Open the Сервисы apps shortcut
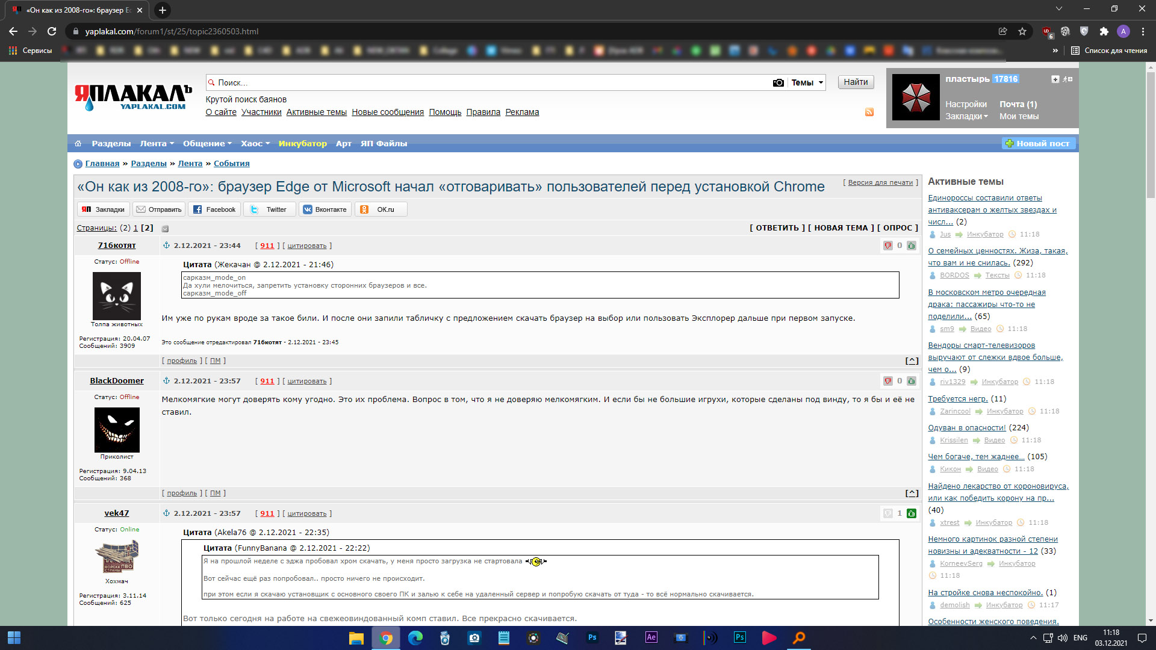This screenshot has width=1156, height=650. (x=30, y=51)
